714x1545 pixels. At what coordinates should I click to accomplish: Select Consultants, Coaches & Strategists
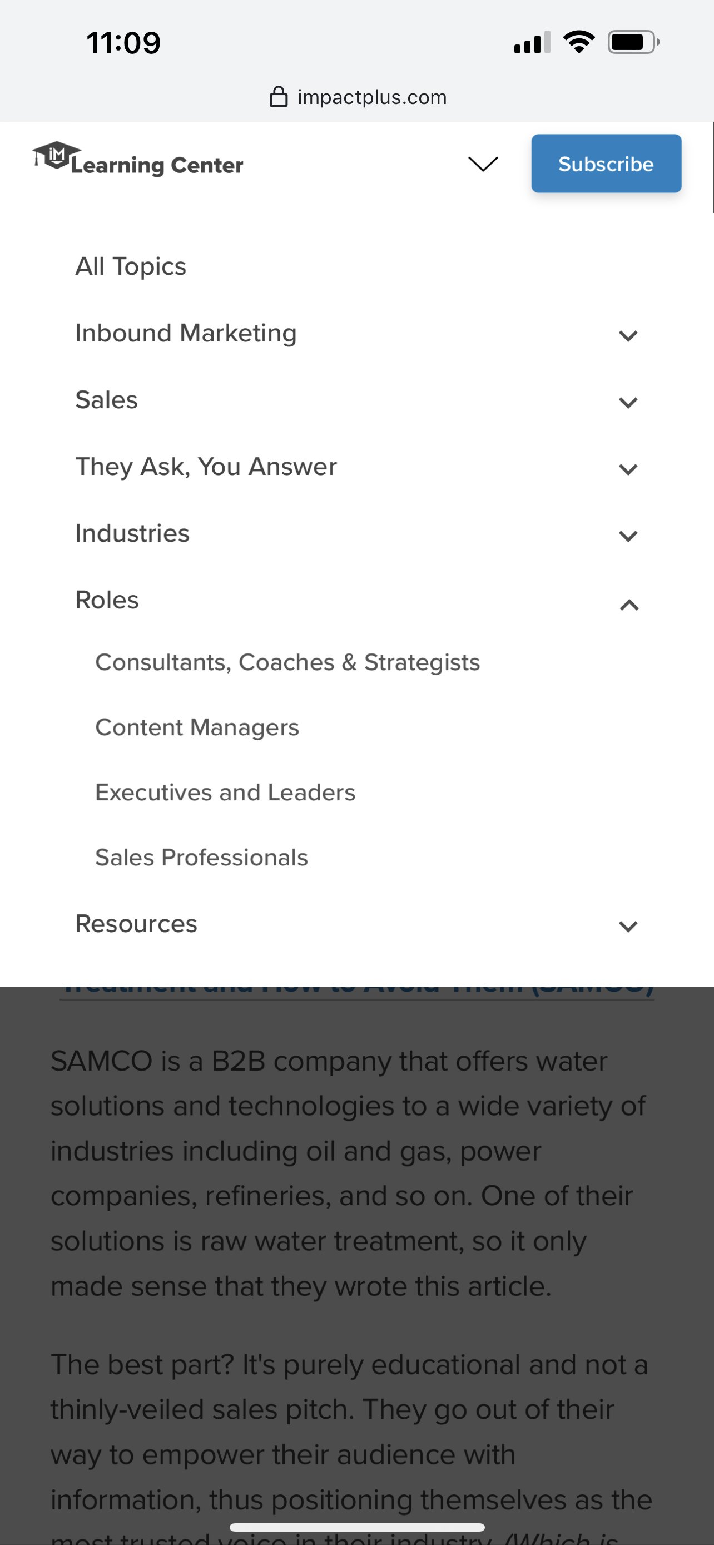[x=287, y=662]
